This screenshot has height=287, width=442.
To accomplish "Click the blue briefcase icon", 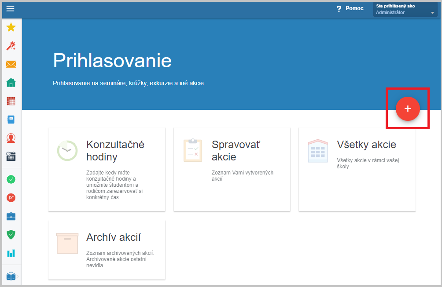I will 11,216.
